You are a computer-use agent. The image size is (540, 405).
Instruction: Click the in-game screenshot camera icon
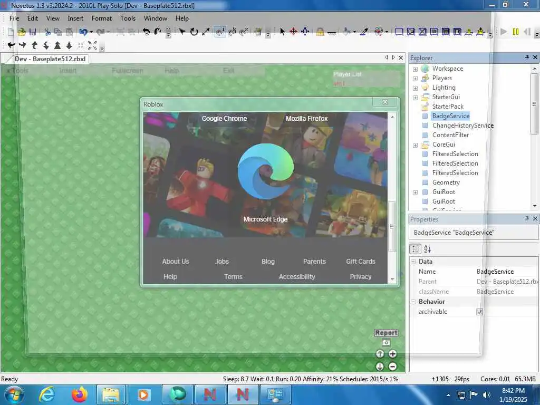click(386, 343)
